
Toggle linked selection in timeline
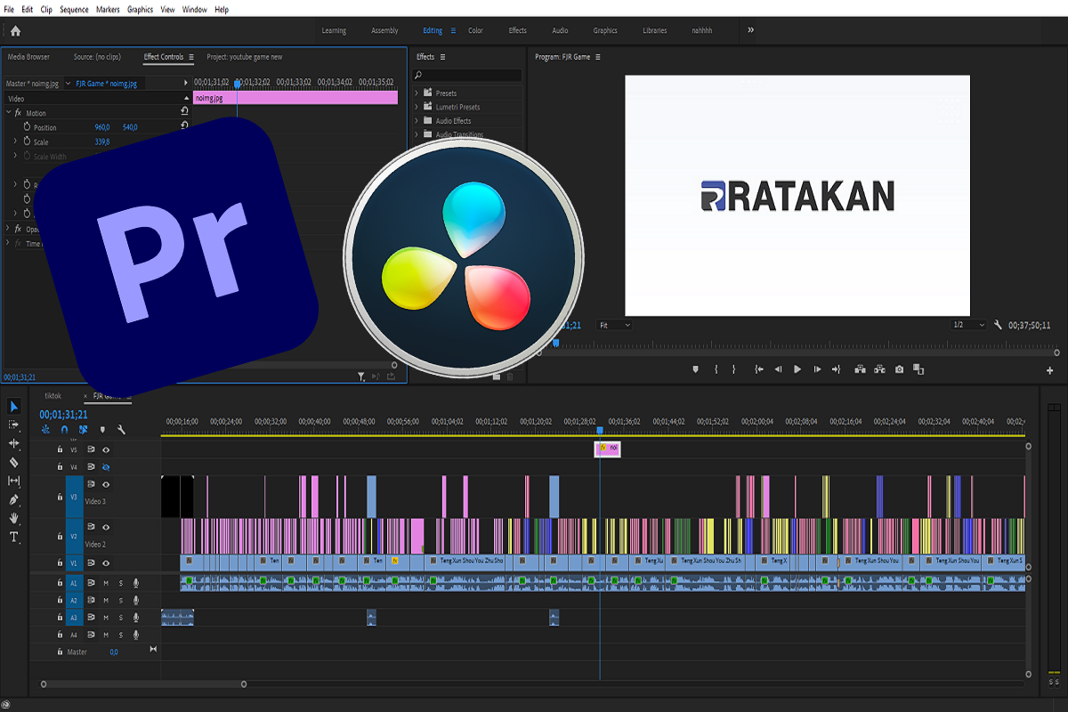pos(83,429)
